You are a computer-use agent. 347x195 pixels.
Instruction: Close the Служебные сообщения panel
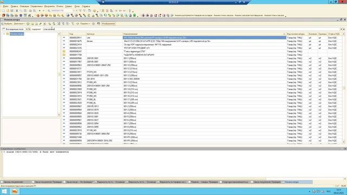(x=345, y=149)
